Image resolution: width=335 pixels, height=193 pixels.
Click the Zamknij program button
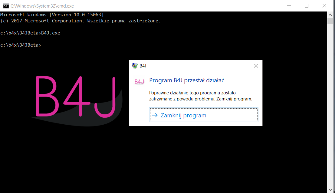(x=204, y=115)
